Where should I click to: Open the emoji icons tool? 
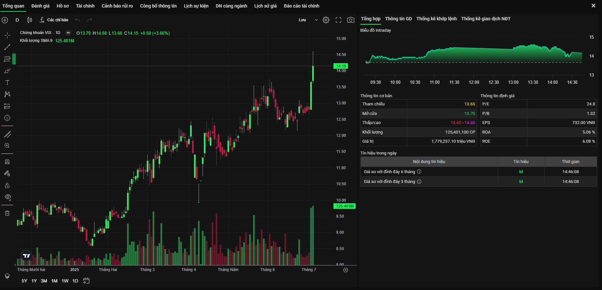[x=7, y=118]
